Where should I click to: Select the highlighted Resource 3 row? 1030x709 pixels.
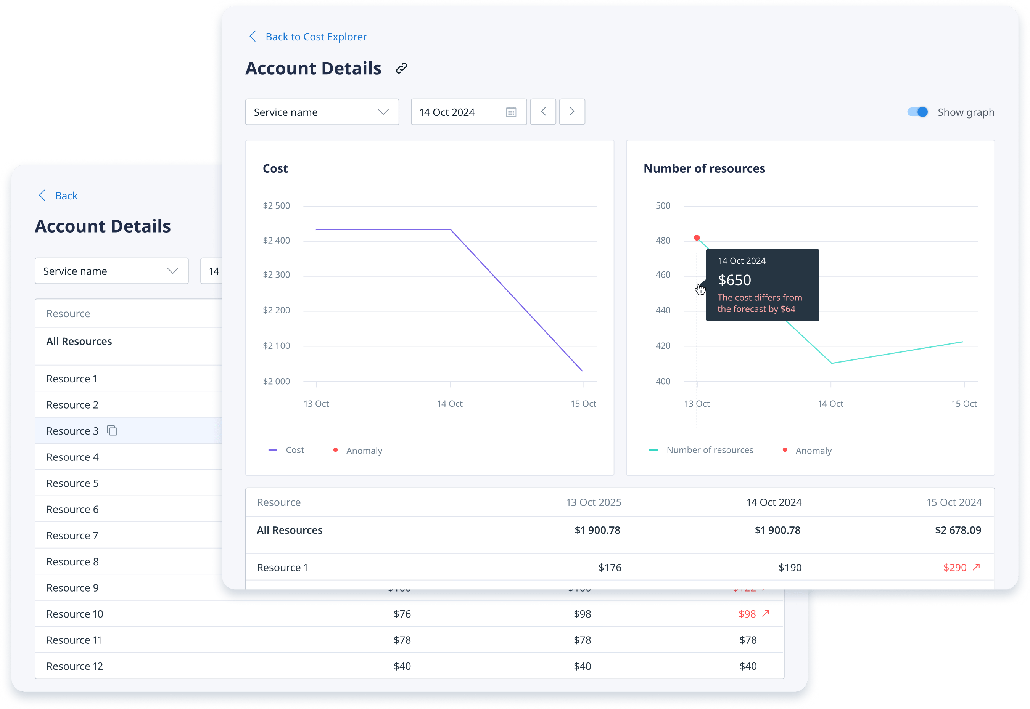(x=129, y=430)
